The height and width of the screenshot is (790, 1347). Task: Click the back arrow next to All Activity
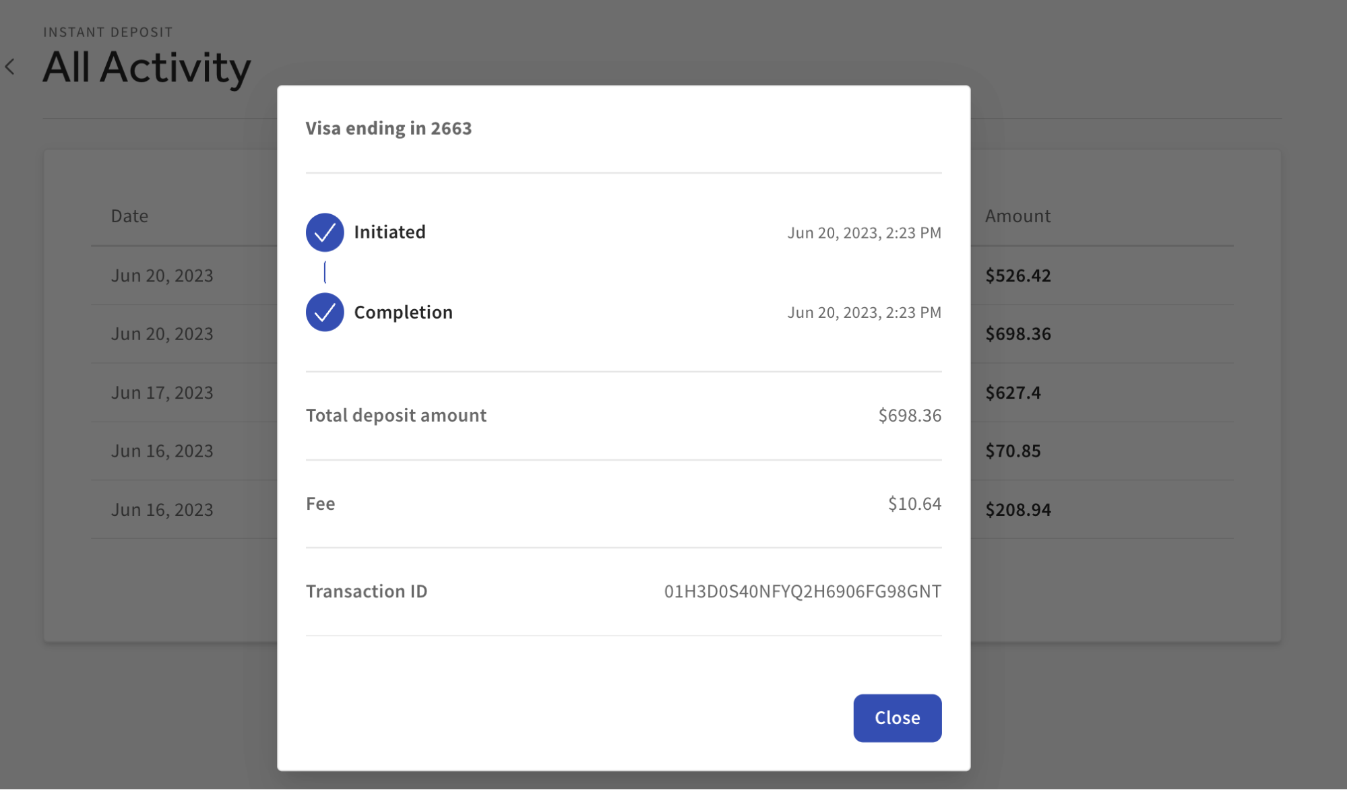[11, 67]
